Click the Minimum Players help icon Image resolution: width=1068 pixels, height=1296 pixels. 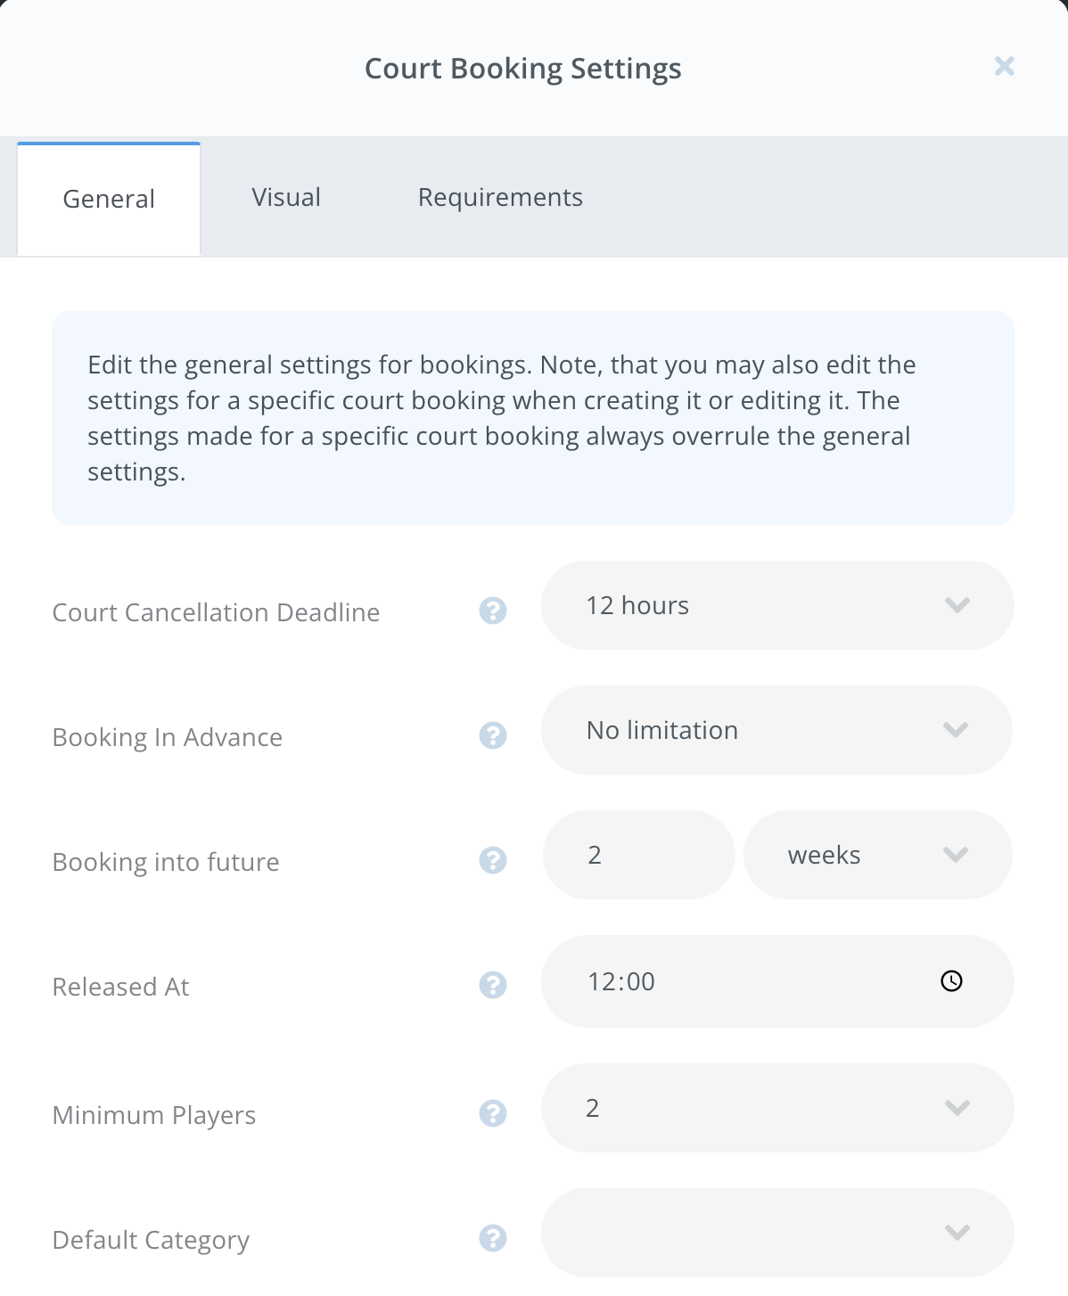[x=491, y=1113]
